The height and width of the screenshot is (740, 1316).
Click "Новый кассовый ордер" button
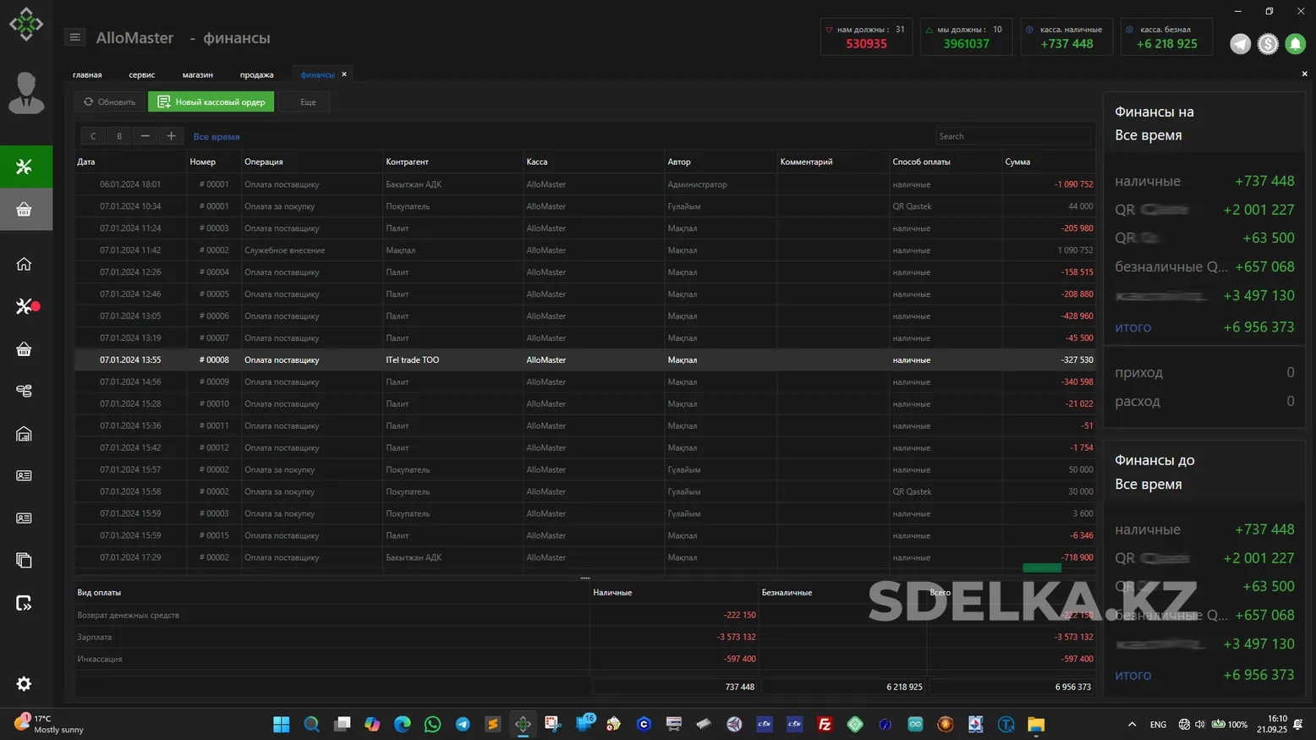pos(211,101)
